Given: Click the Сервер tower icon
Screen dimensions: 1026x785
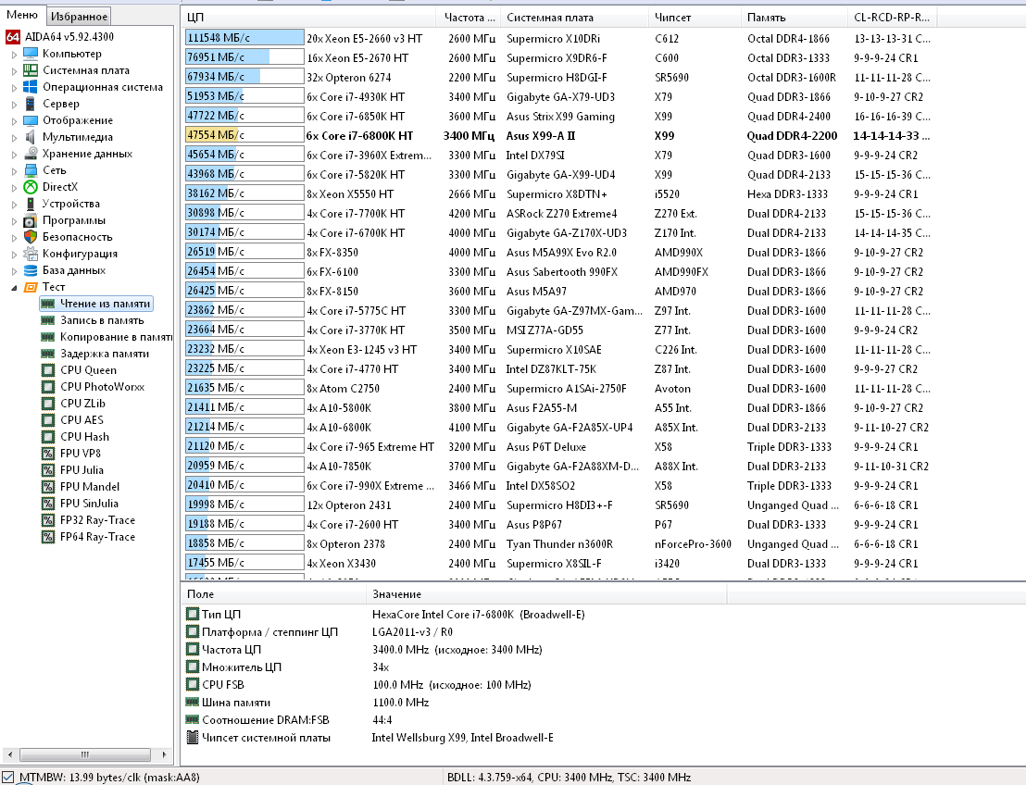Looking at the screenshot, I should click(31, 104).
